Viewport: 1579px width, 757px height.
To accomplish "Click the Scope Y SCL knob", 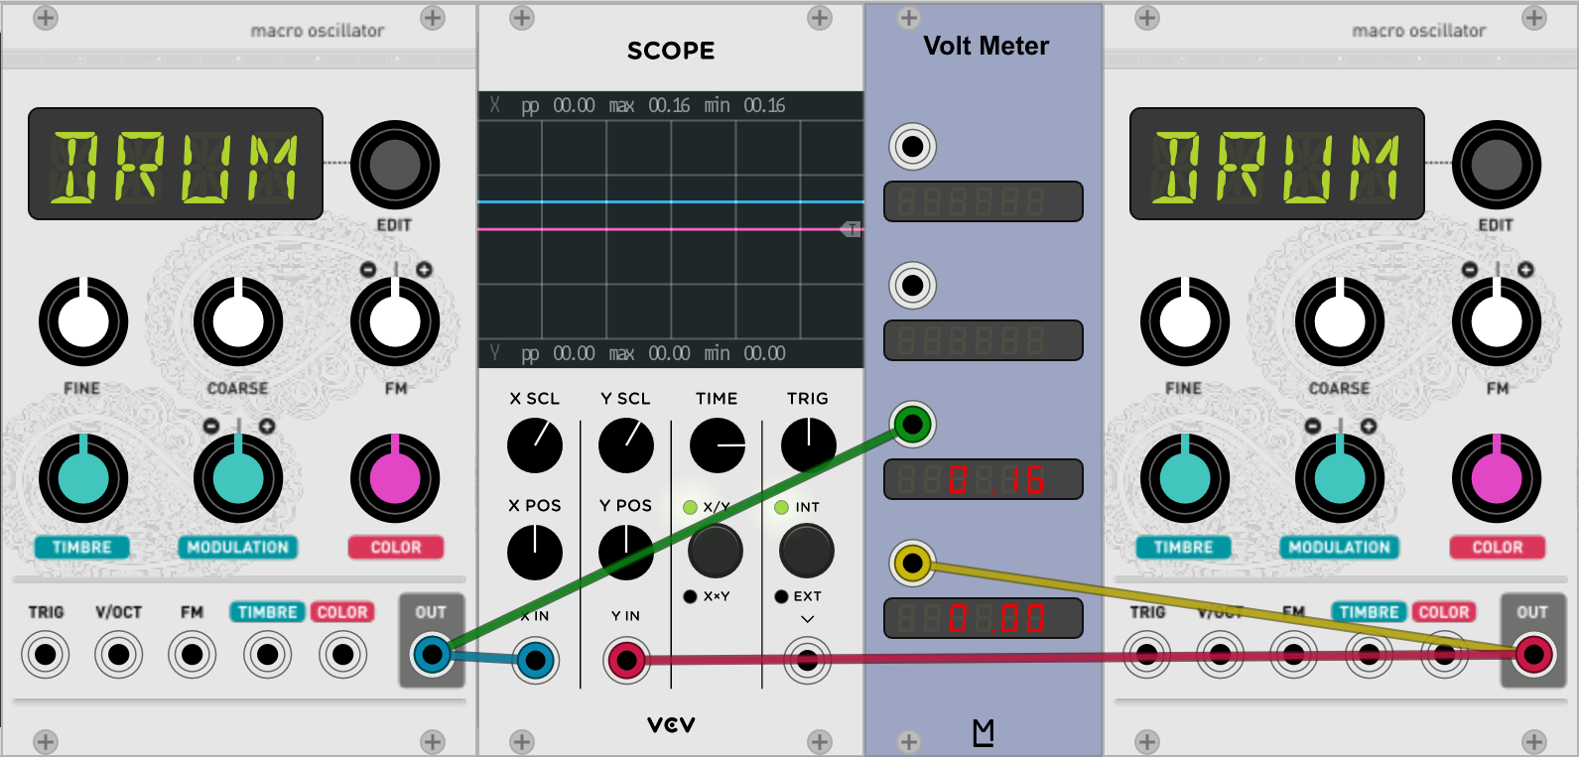I will pyautogui.click(x=626, y=445).
